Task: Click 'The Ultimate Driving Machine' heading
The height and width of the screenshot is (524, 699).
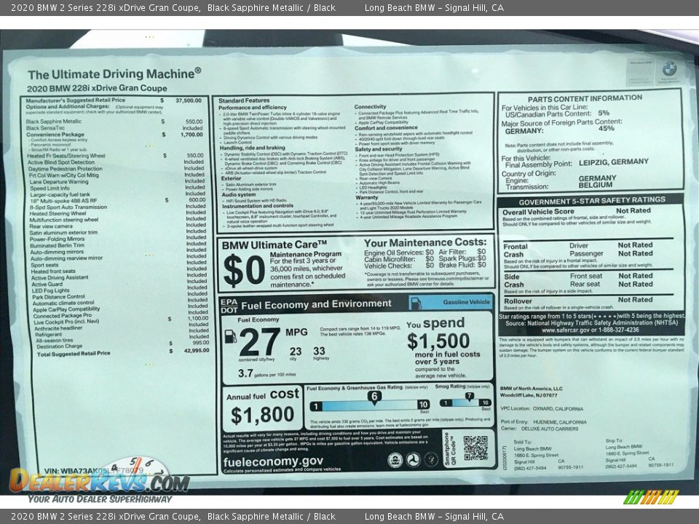Action: pyautogui.click(x=114, y=74)
